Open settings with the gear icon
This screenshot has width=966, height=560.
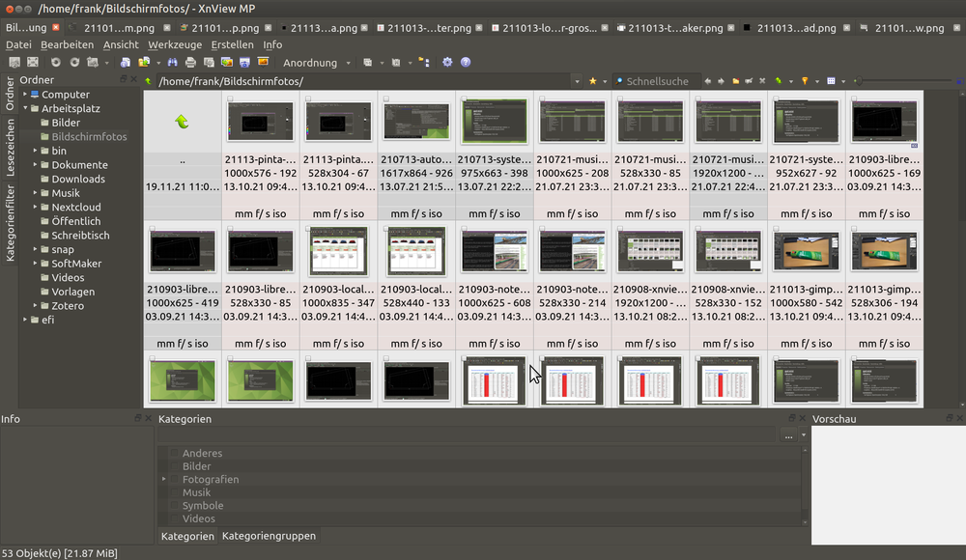(447, 63)
